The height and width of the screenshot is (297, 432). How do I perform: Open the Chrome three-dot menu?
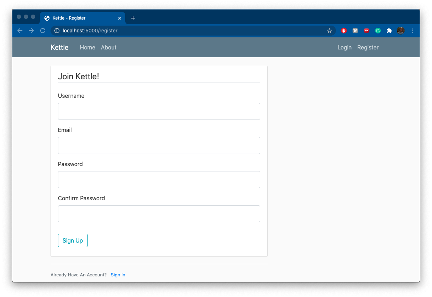tap(412, 31)
